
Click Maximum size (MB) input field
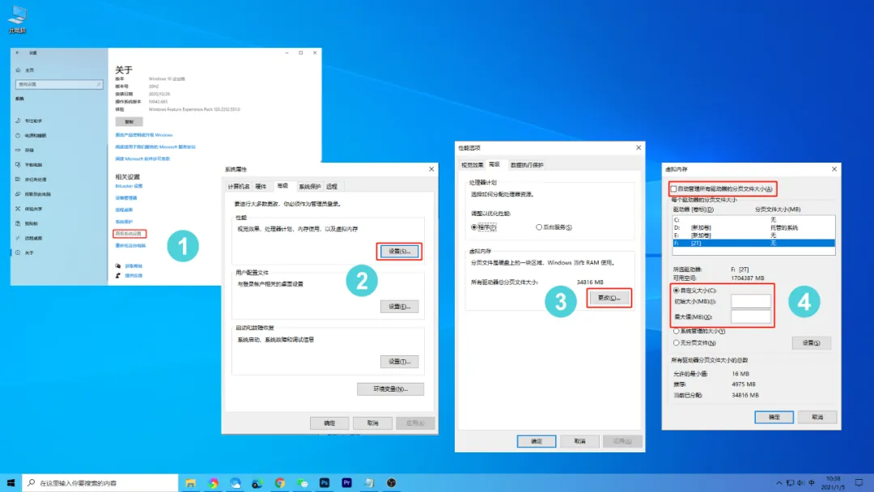[x=751, y=316]
